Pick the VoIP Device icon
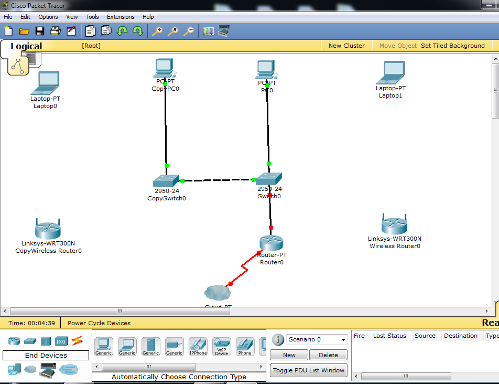The width and height of the screenshot is (499, 386). [x=222, y=347]
